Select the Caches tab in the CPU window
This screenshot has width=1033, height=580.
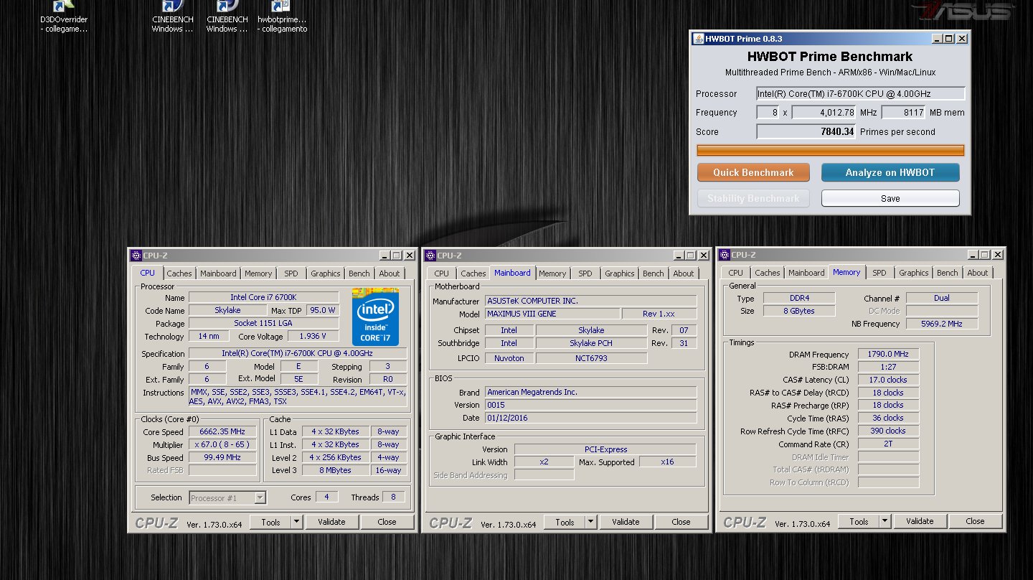[179, 273]
